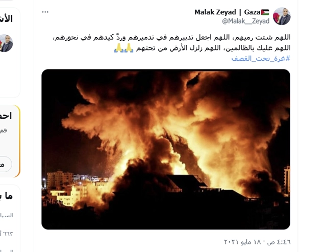Open the bottom partially visible trend item
Screen dimensions: 327x252
coord(7,250)
